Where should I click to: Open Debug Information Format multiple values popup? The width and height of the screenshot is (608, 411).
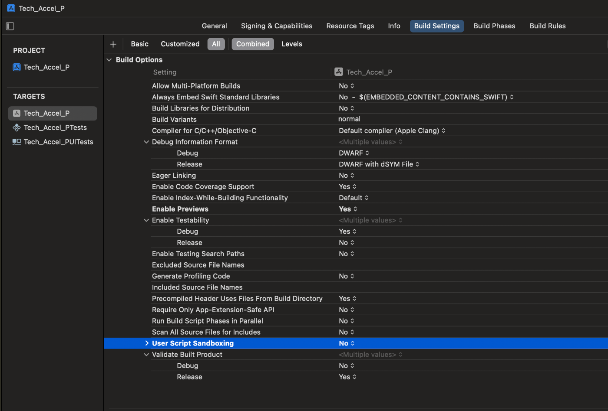click(x=370, y=142)
